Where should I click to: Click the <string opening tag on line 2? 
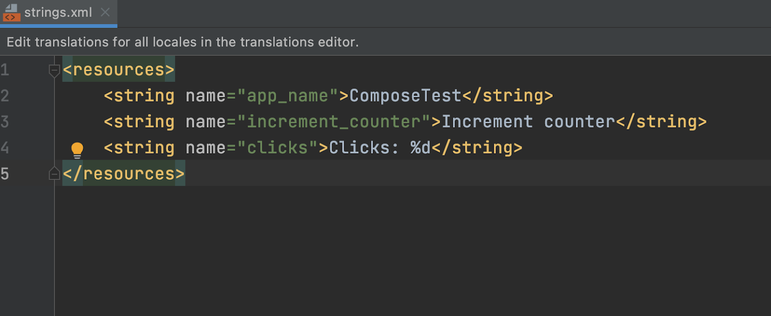pos(139,96)
